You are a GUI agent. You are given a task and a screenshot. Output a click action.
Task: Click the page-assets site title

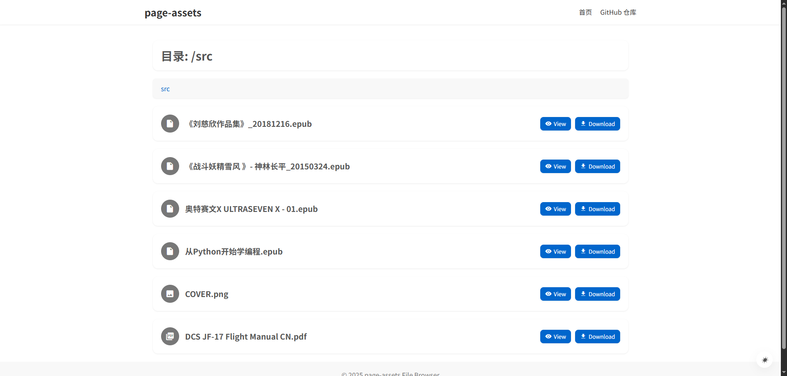click(x=173, y=13)
